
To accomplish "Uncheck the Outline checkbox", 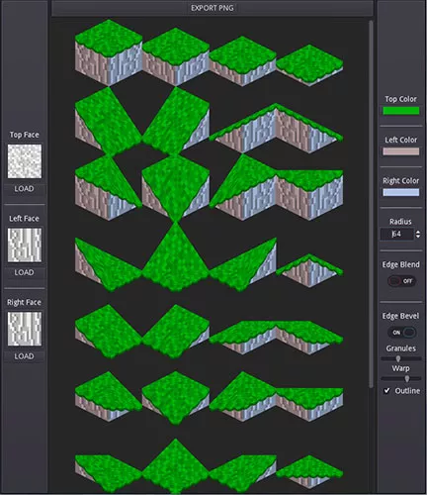I will pos(386,391).
